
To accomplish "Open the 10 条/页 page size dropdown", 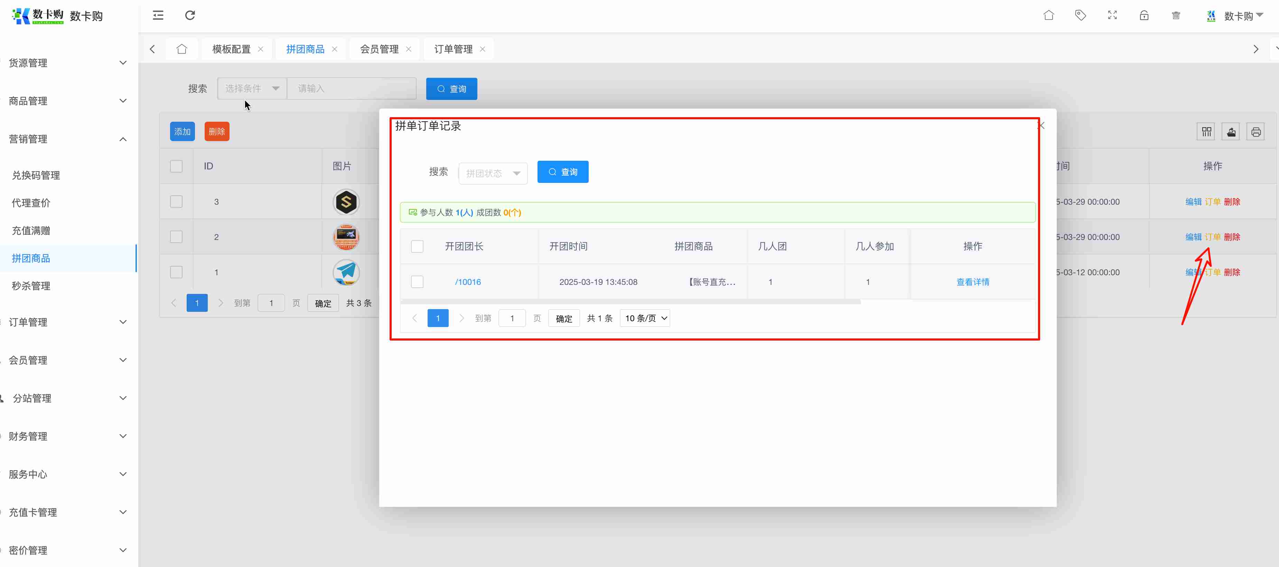I will pos(644,318).
